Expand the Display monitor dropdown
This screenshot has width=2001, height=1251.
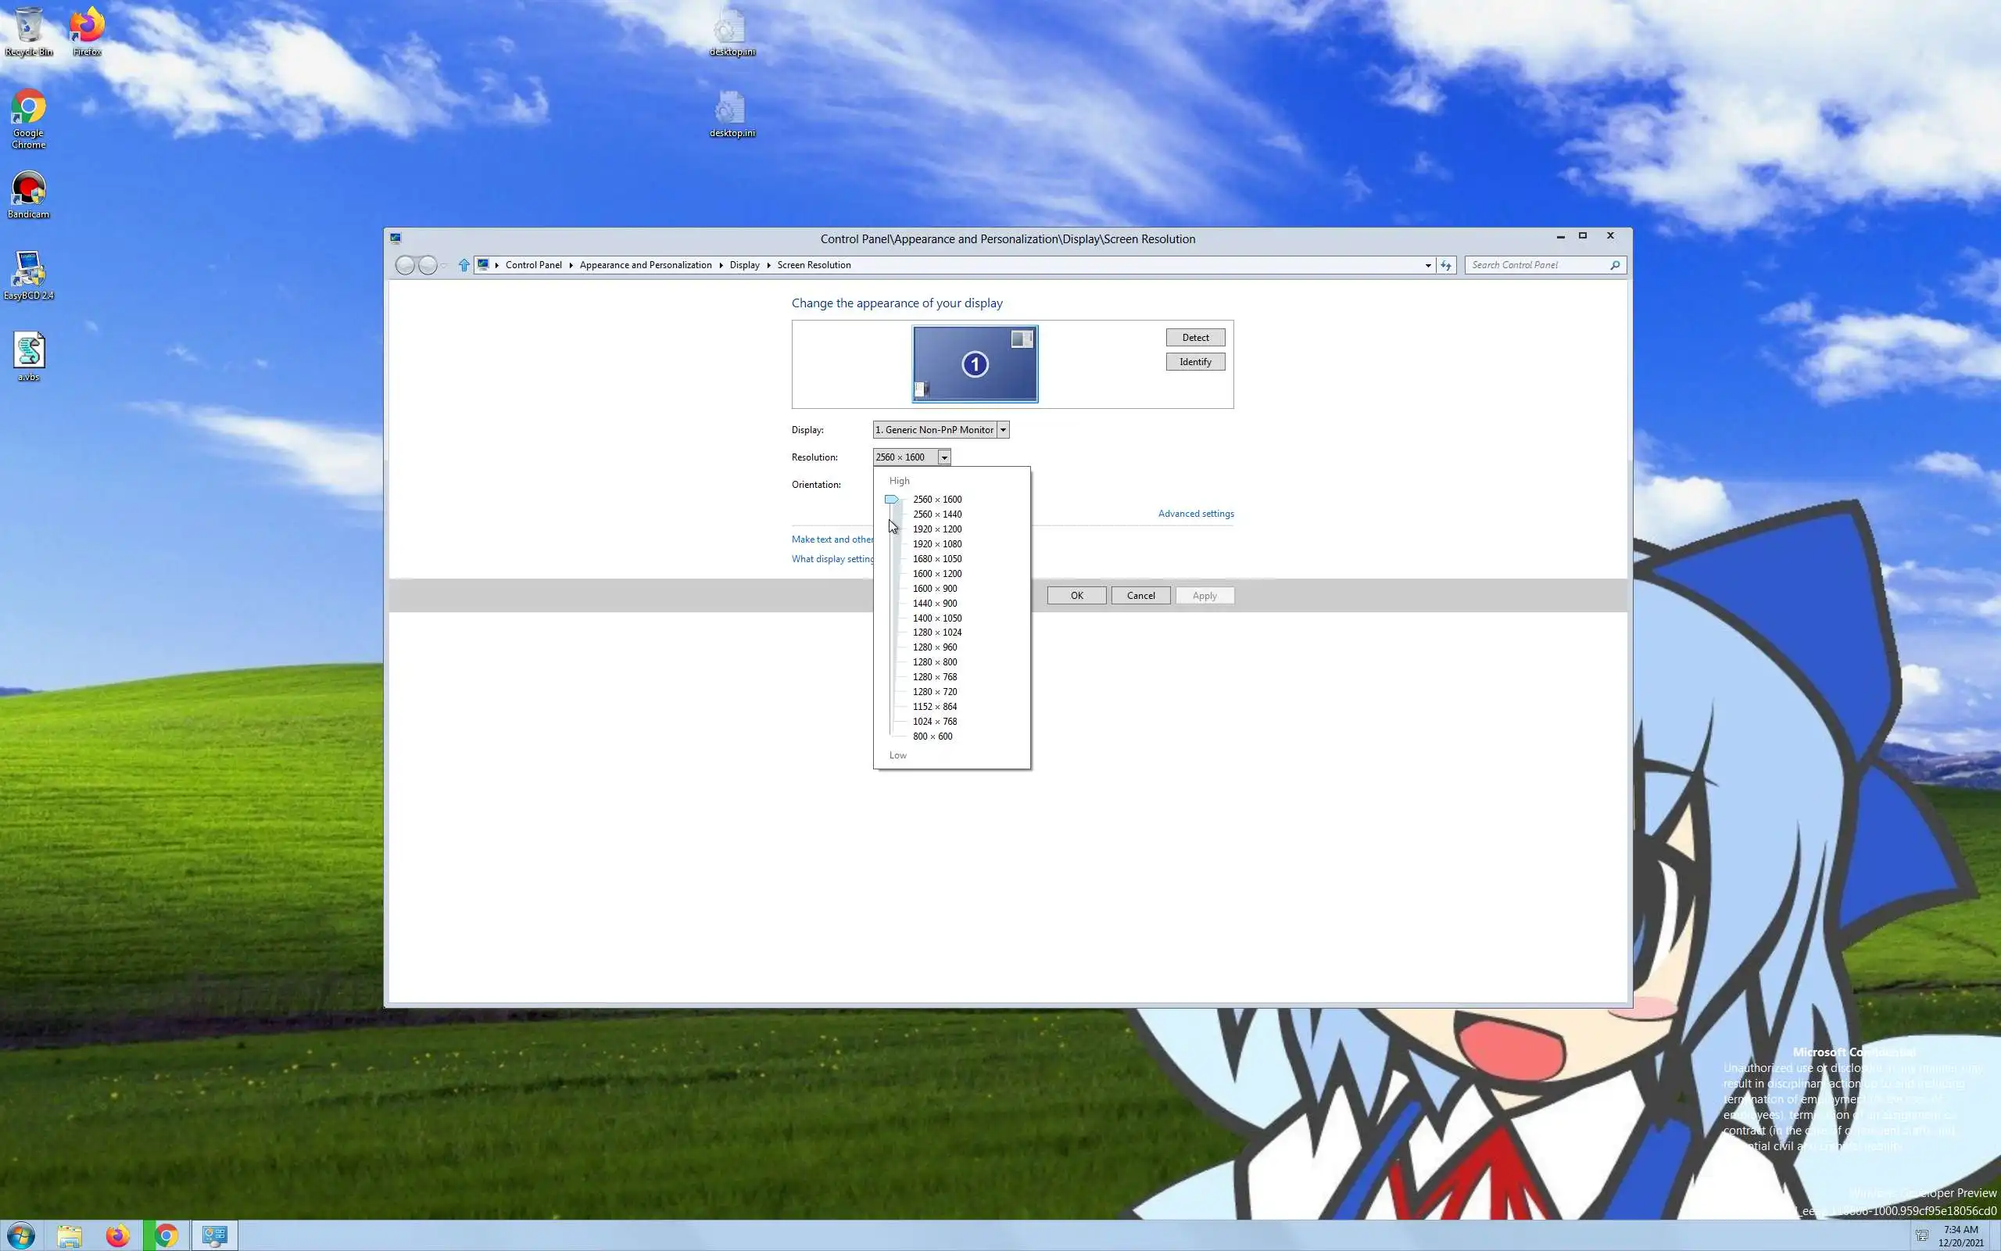pos(1002,429)
